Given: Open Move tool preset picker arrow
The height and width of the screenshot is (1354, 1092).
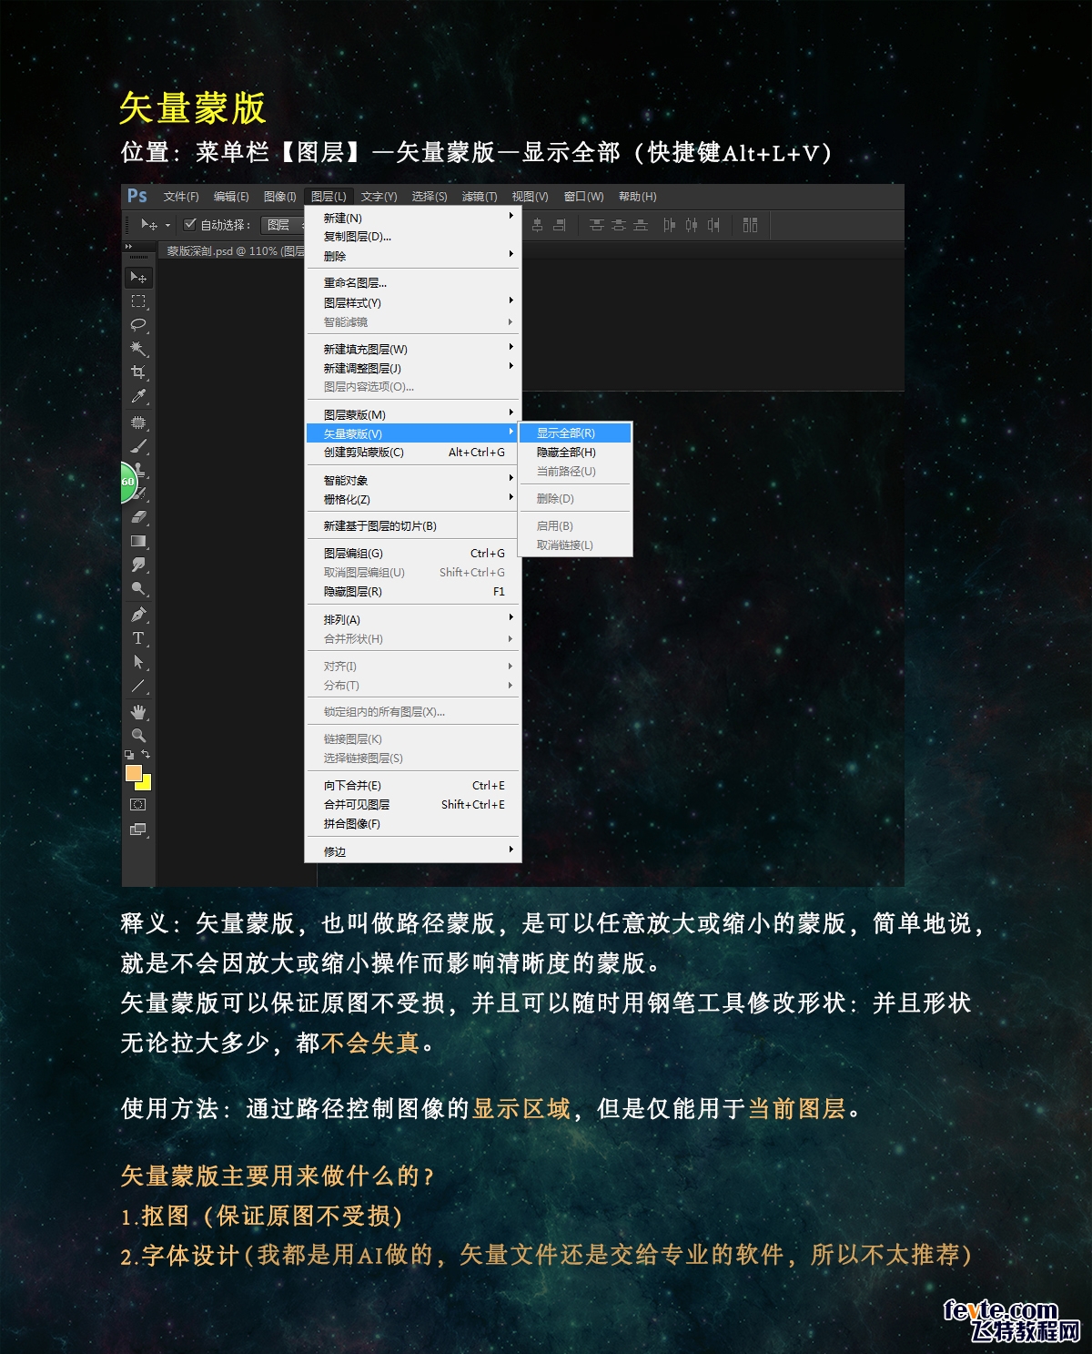Looking at the screenshot, I should click(x=167, y=226).
